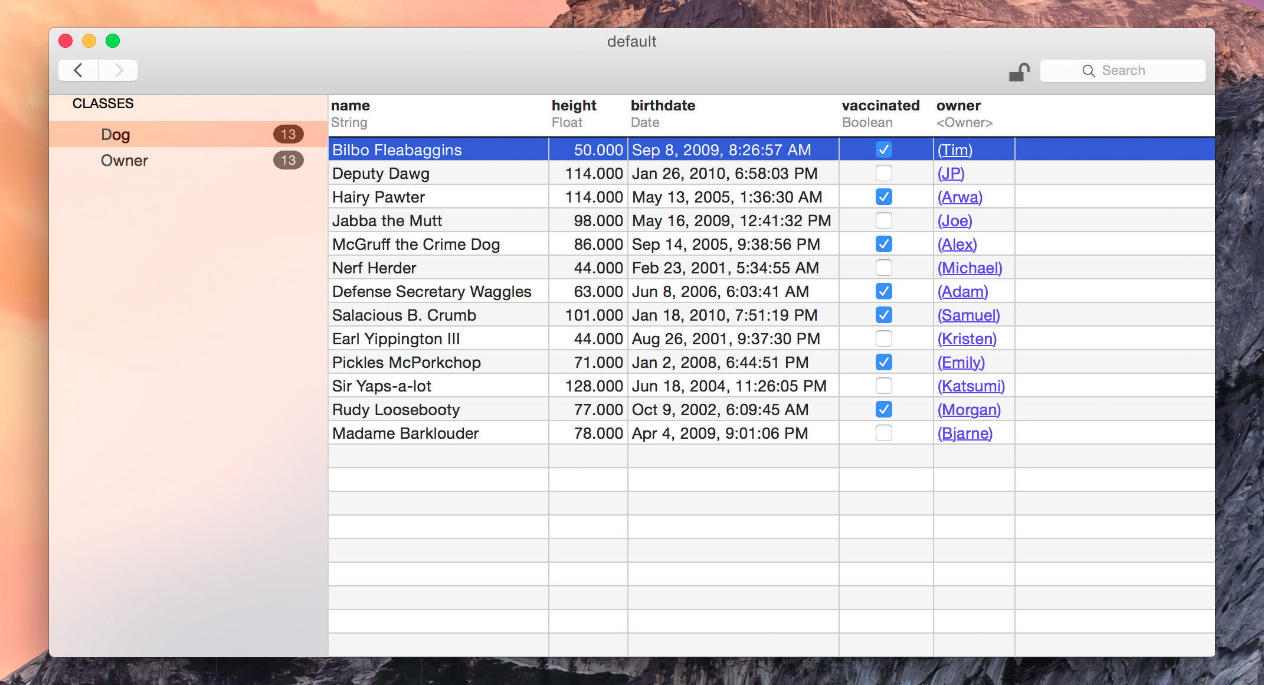1264x685 pixels.
Task: Toggle vaccinated checkbox for Madame Barklouder
Action: click(883, 433)
